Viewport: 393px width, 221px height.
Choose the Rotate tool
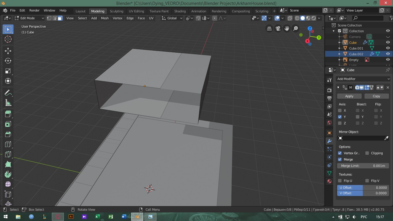(x=8, y=61)
